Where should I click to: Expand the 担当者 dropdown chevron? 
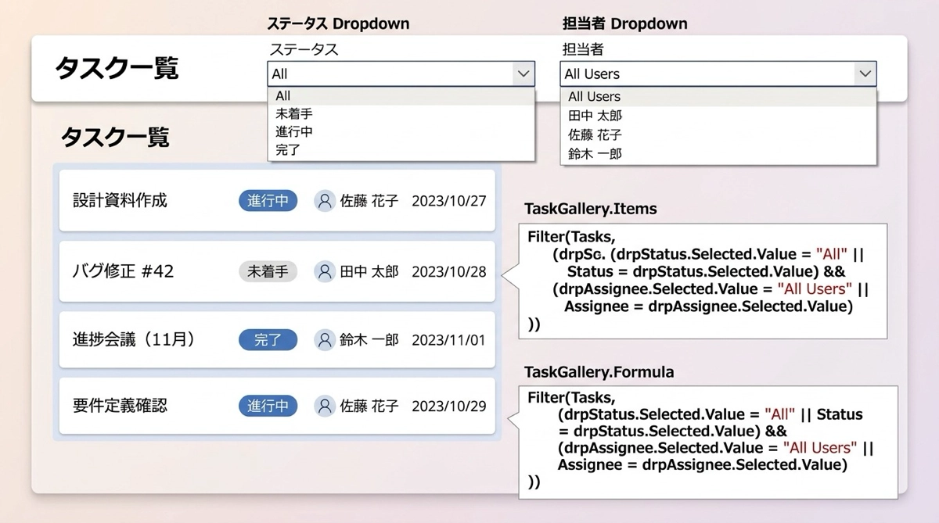click(864, 73)
